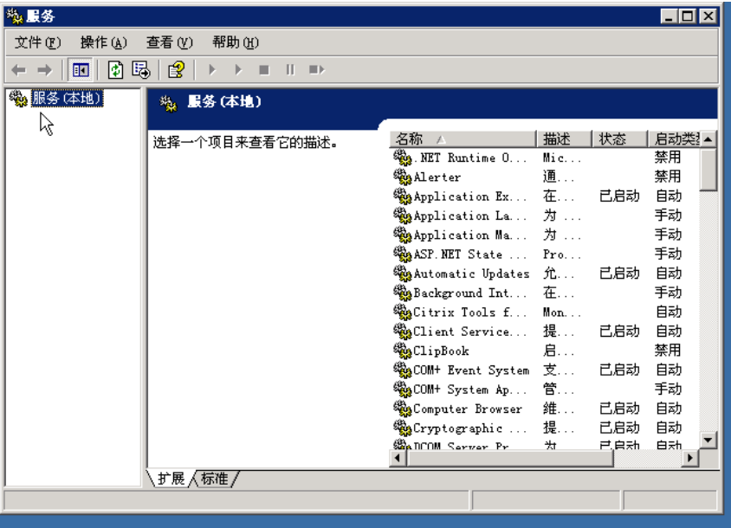Click the Pause Service icon
The height and width of the screenshot is (528, 731).
point(290,70)
